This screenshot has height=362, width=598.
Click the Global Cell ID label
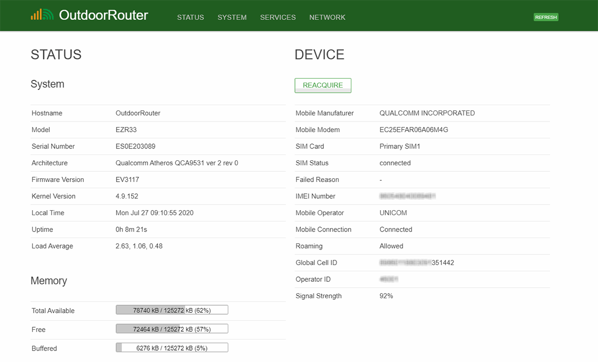316,262
